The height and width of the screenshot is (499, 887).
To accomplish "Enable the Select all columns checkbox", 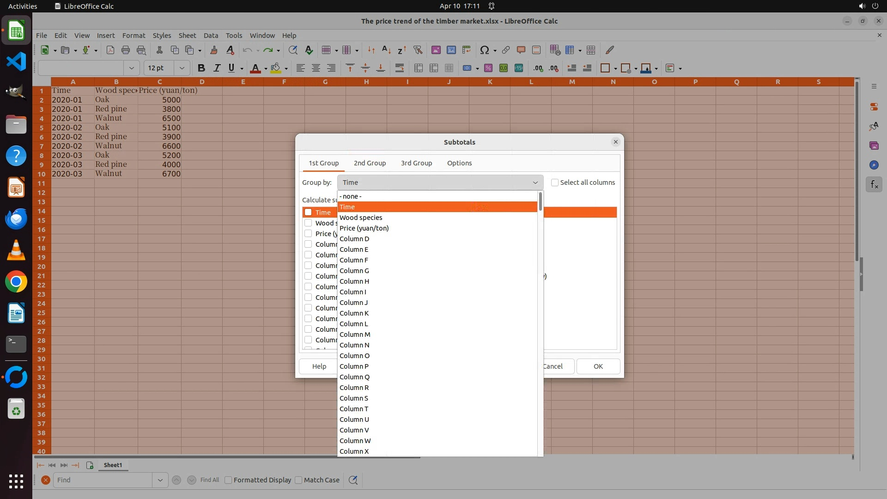I will (555, 183).
